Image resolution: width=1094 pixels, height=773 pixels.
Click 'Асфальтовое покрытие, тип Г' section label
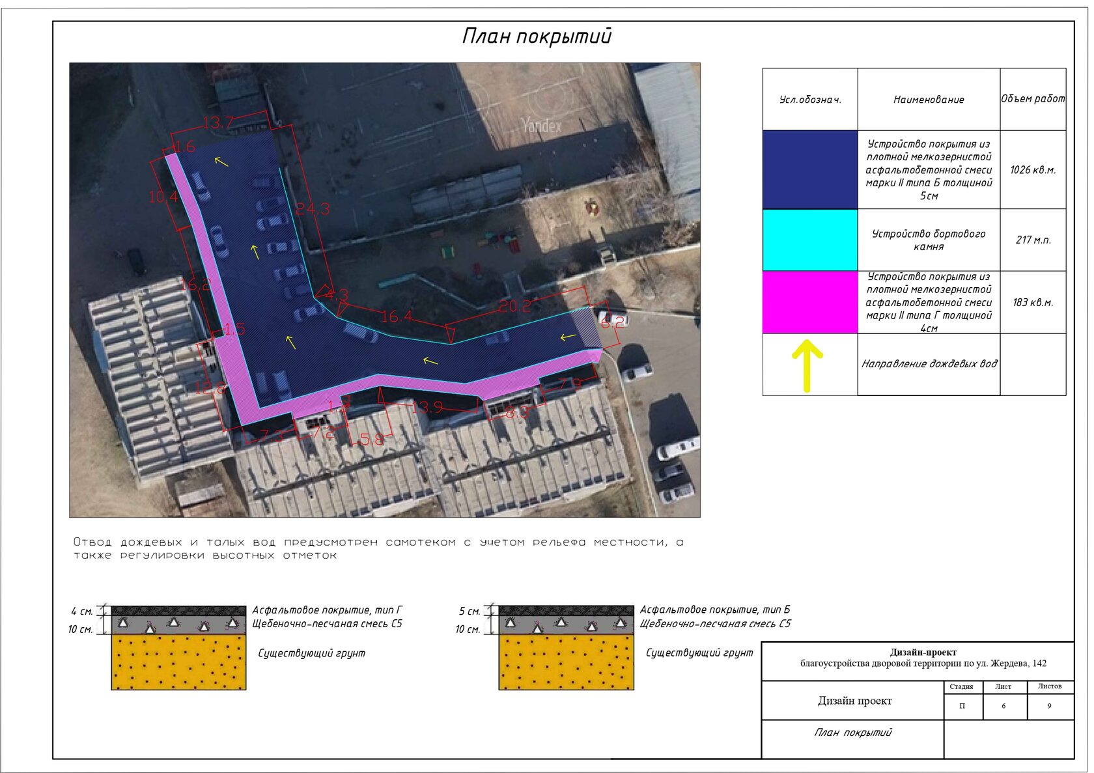[x=327, y=610]
